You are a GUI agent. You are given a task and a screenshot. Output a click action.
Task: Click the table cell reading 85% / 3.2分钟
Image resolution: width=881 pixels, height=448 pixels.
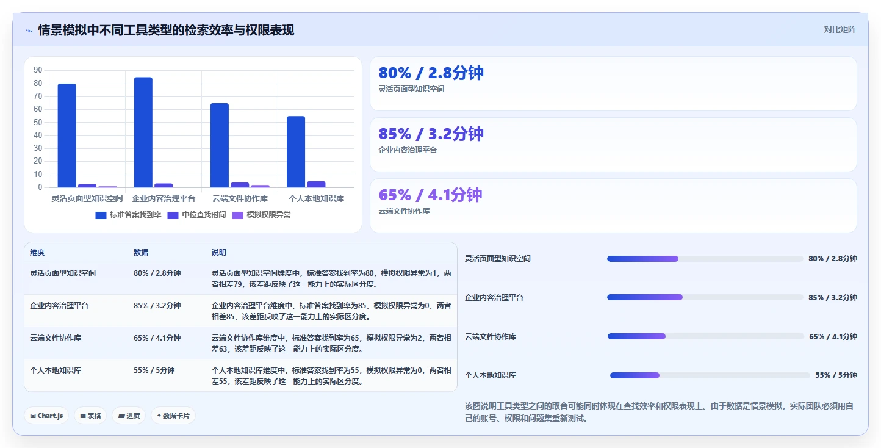coord(157,306)
